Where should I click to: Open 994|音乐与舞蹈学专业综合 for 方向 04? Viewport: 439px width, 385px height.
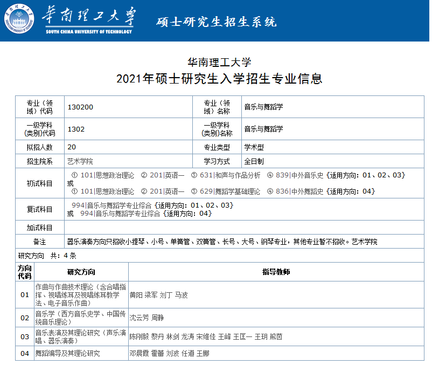(120, 214)
